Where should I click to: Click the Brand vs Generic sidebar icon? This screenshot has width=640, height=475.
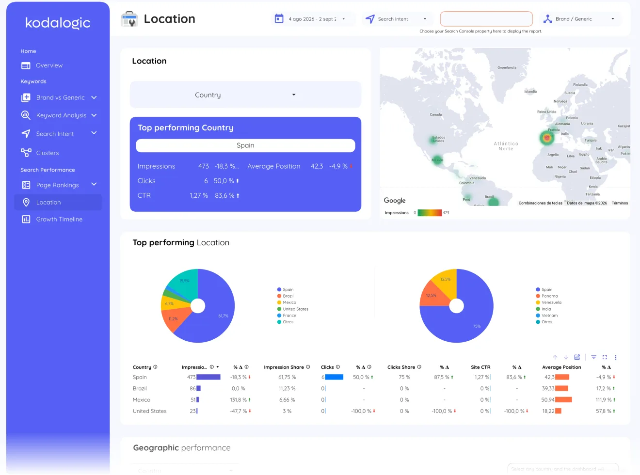click(26, 97)
